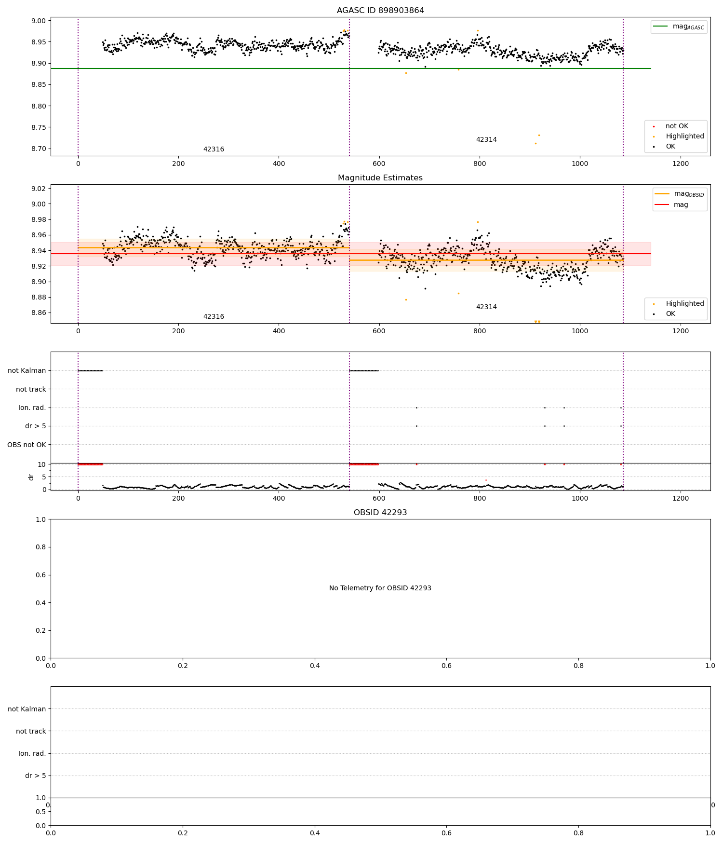
Task: Click 'not track' axis label in third plot
Action: coord(31,390)
